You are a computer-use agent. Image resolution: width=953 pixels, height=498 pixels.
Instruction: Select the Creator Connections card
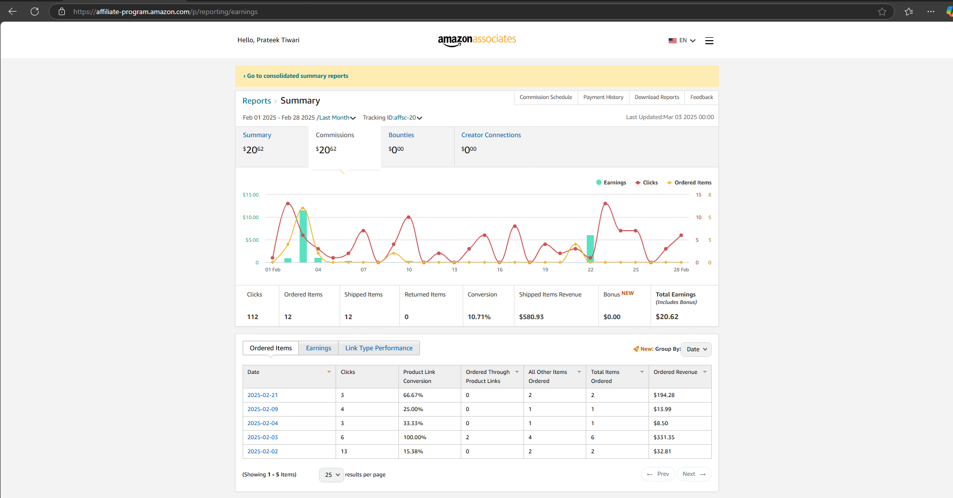coord(491,146)
